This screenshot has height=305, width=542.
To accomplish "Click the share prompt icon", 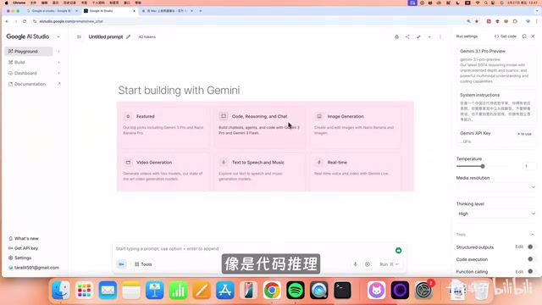I will coord(407,36).
